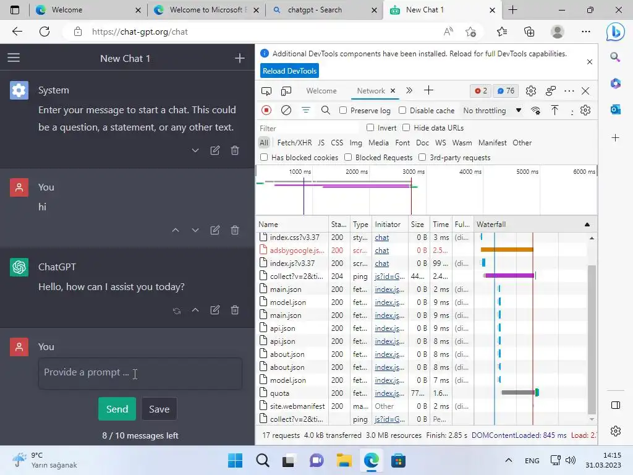The image size is (633, 475).
Task: Click the network vertical scrollbar
Action: tap(592, 340)
